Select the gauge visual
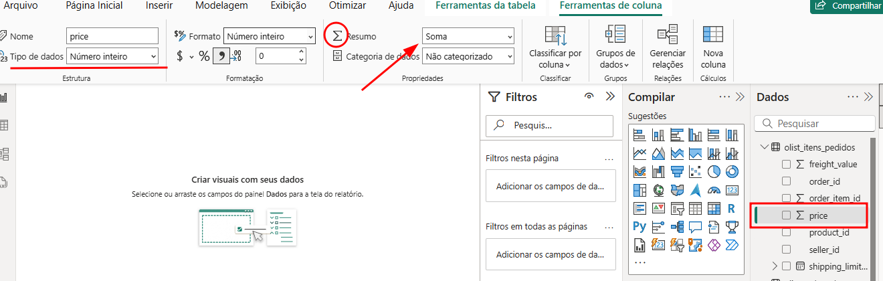This screenshot has width=883, height=281. [713, 191]
